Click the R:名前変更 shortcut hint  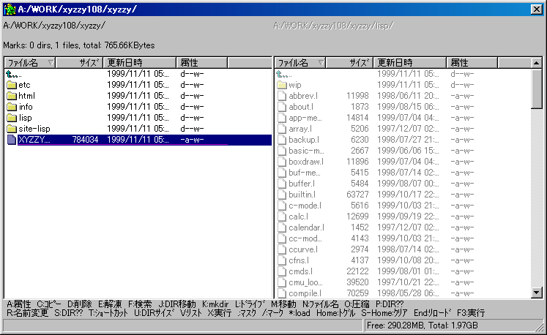coord(27,313)
